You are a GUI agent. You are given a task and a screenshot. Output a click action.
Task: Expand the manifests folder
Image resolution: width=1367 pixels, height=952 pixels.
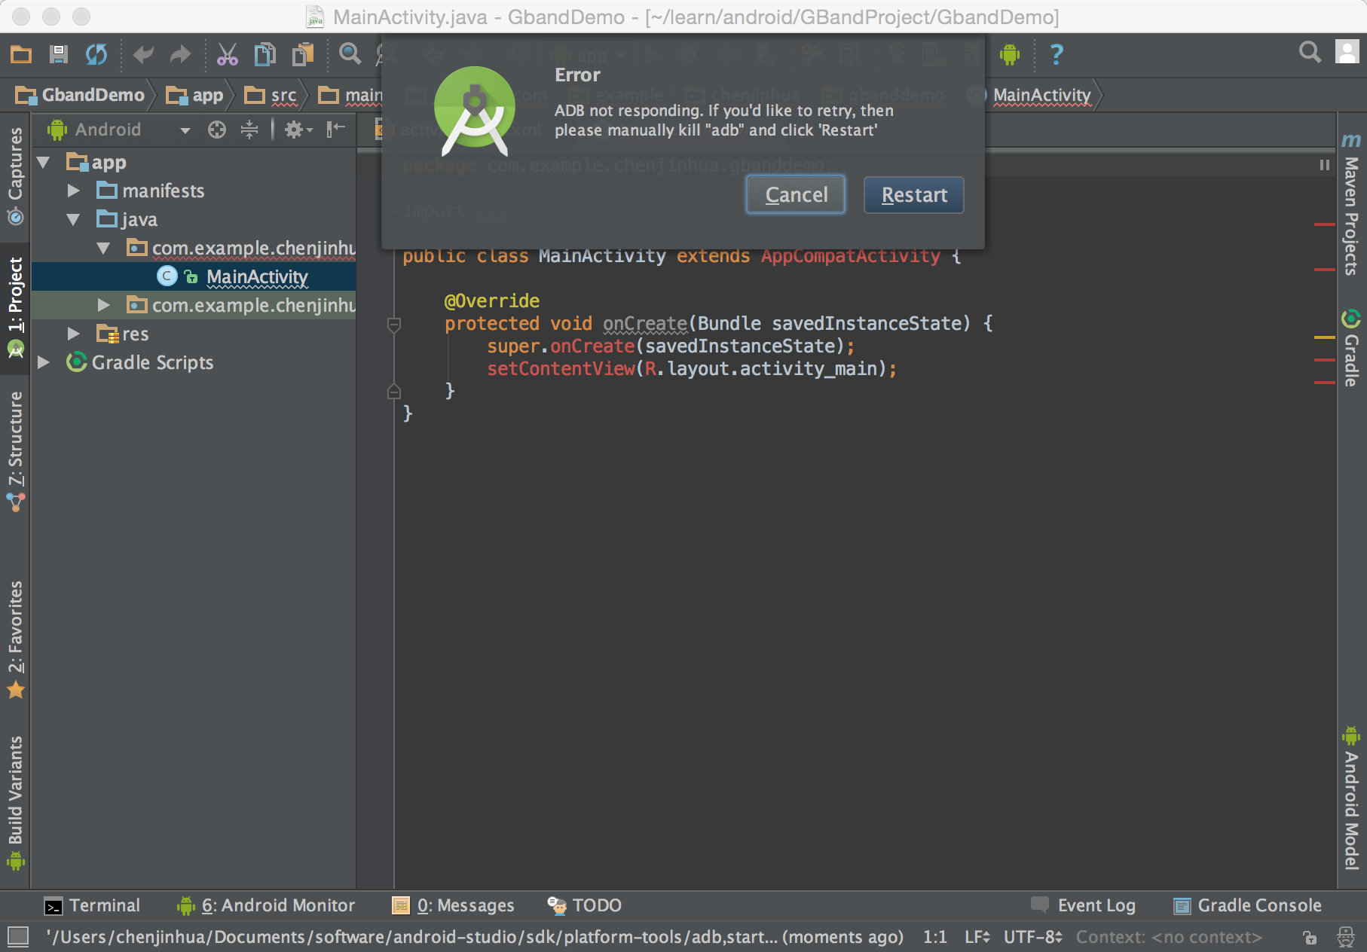[x=73, y=191]
